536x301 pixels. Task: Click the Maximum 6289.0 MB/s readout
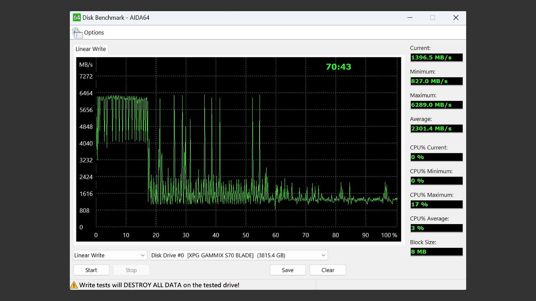coord(436,105)
